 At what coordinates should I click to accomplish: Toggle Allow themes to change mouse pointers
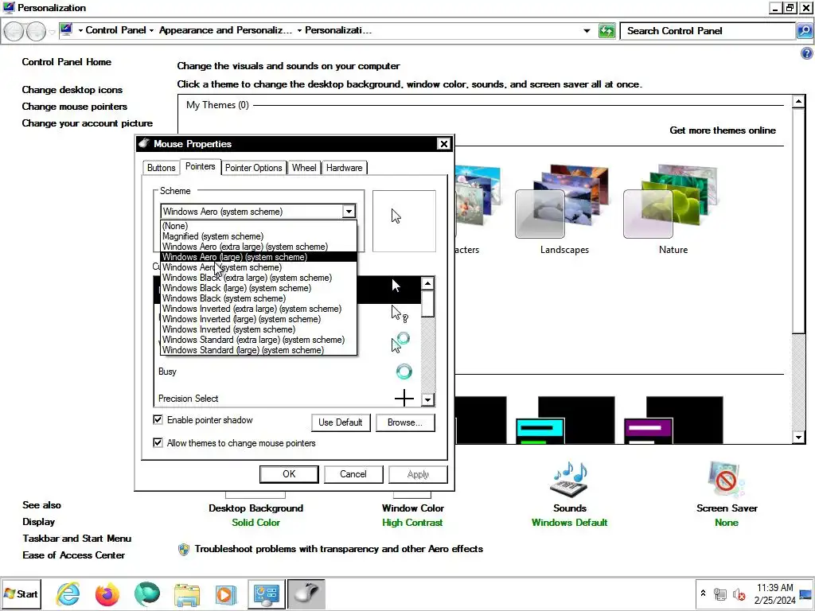tap(158, 442)
